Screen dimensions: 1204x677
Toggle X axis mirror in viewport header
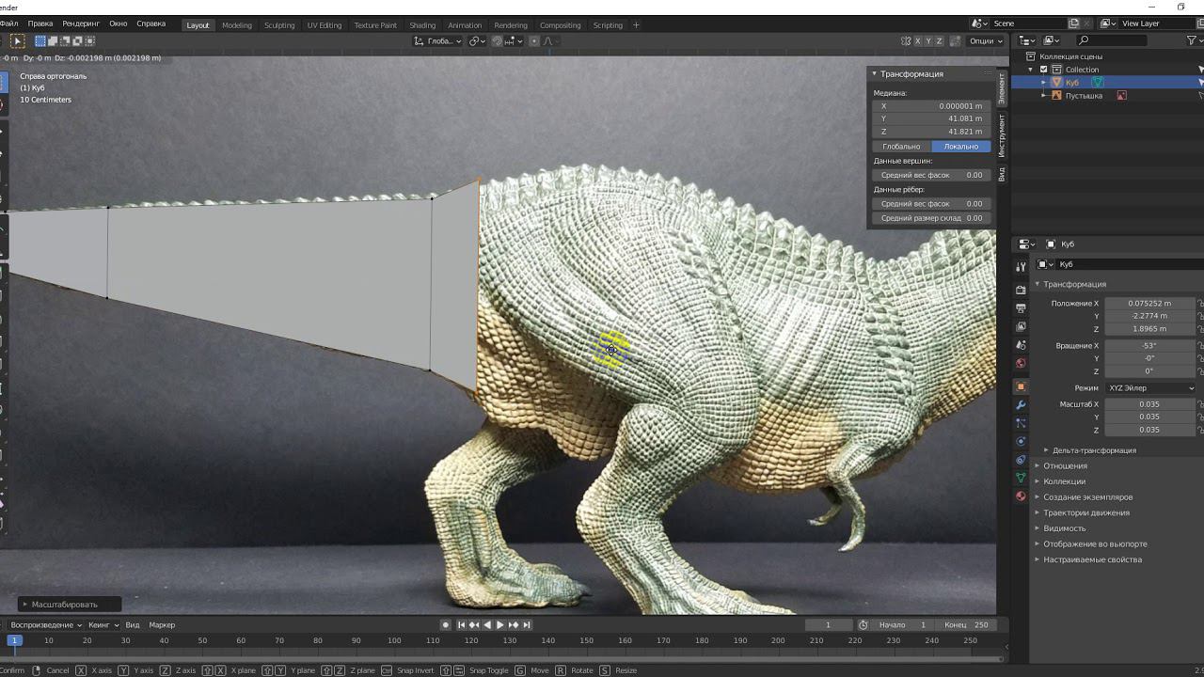(918, 41)
